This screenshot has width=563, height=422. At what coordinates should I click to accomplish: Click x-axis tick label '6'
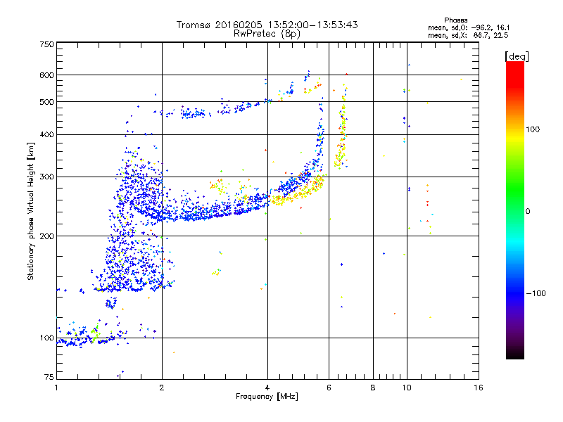pos(329,388)
